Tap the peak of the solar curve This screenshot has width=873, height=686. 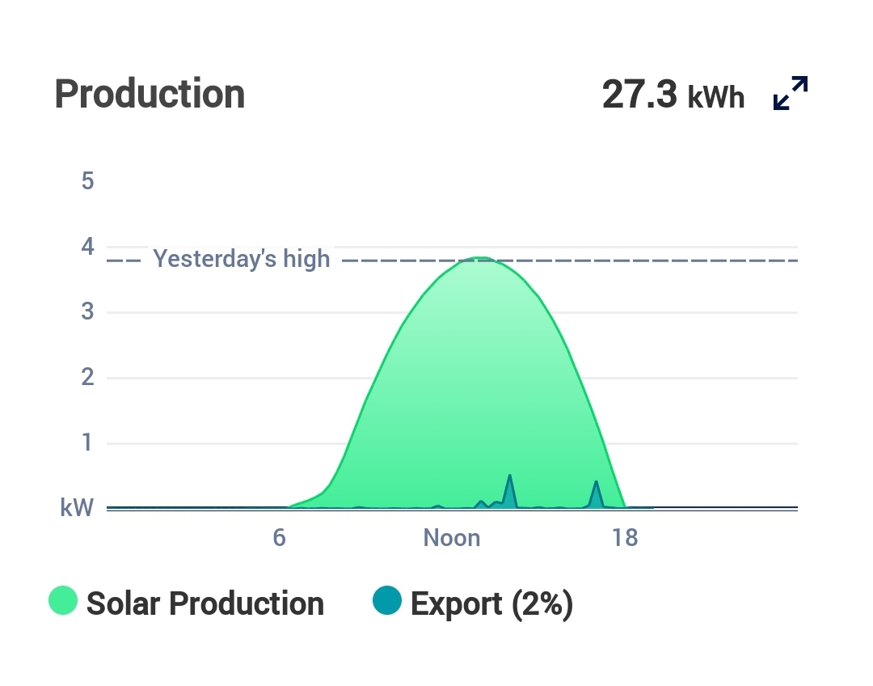(x=481, y=259)
